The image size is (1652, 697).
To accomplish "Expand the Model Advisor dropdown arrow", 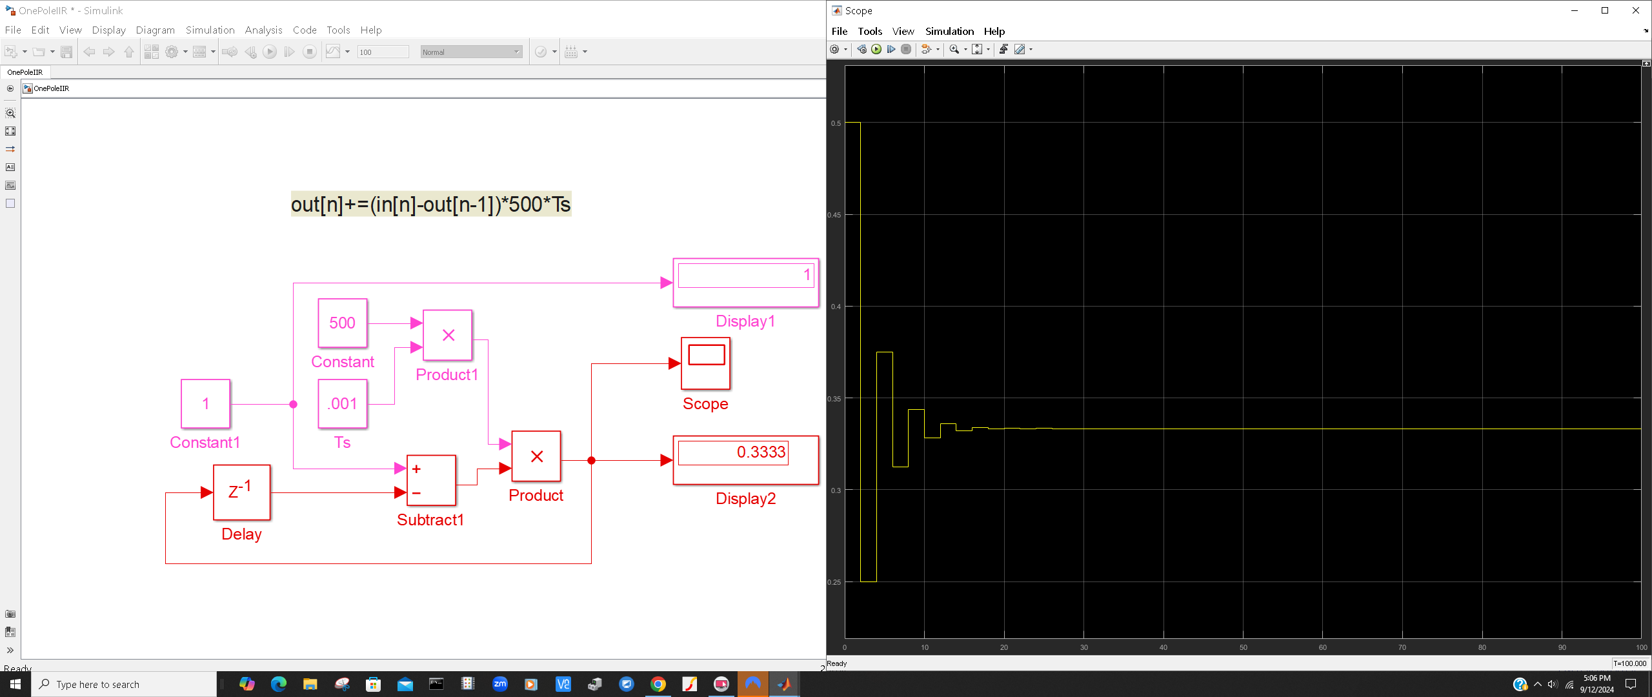I will pos(554,52).
